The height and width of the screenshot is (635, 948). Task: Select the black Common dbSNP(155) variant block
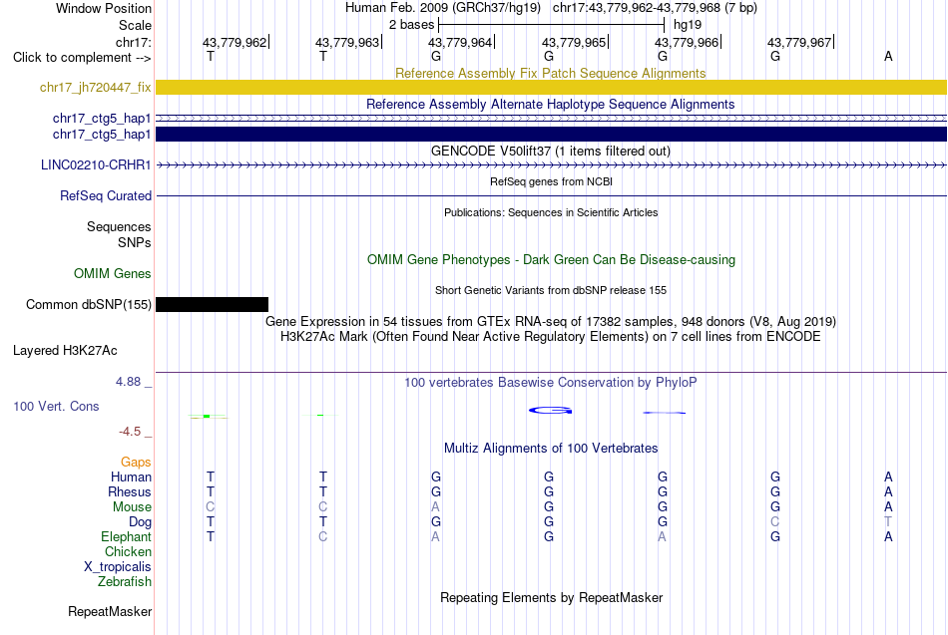[x=212, y=304]
